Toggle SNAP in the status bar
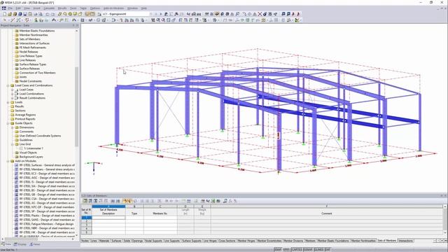Viewport: 448px width, 252px height. 278,250
